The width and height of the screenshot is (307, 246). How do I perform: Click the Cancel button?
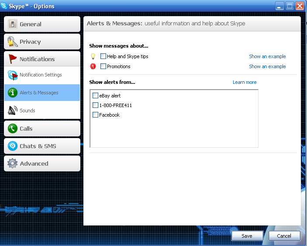point(284,236)
